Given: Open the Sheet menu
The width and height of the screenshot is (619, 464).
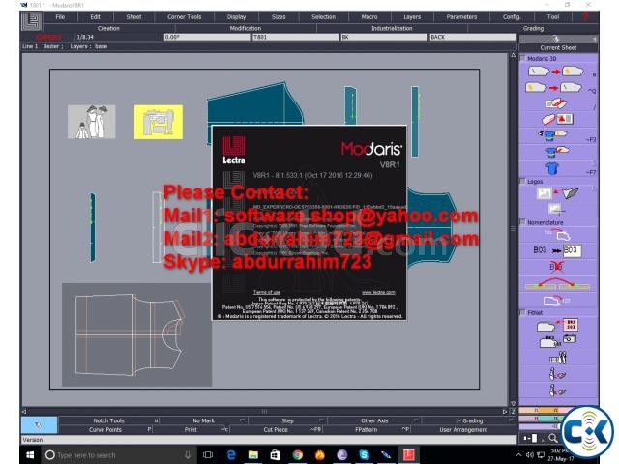Looking at the screenshot, I should tap(133, 17).
